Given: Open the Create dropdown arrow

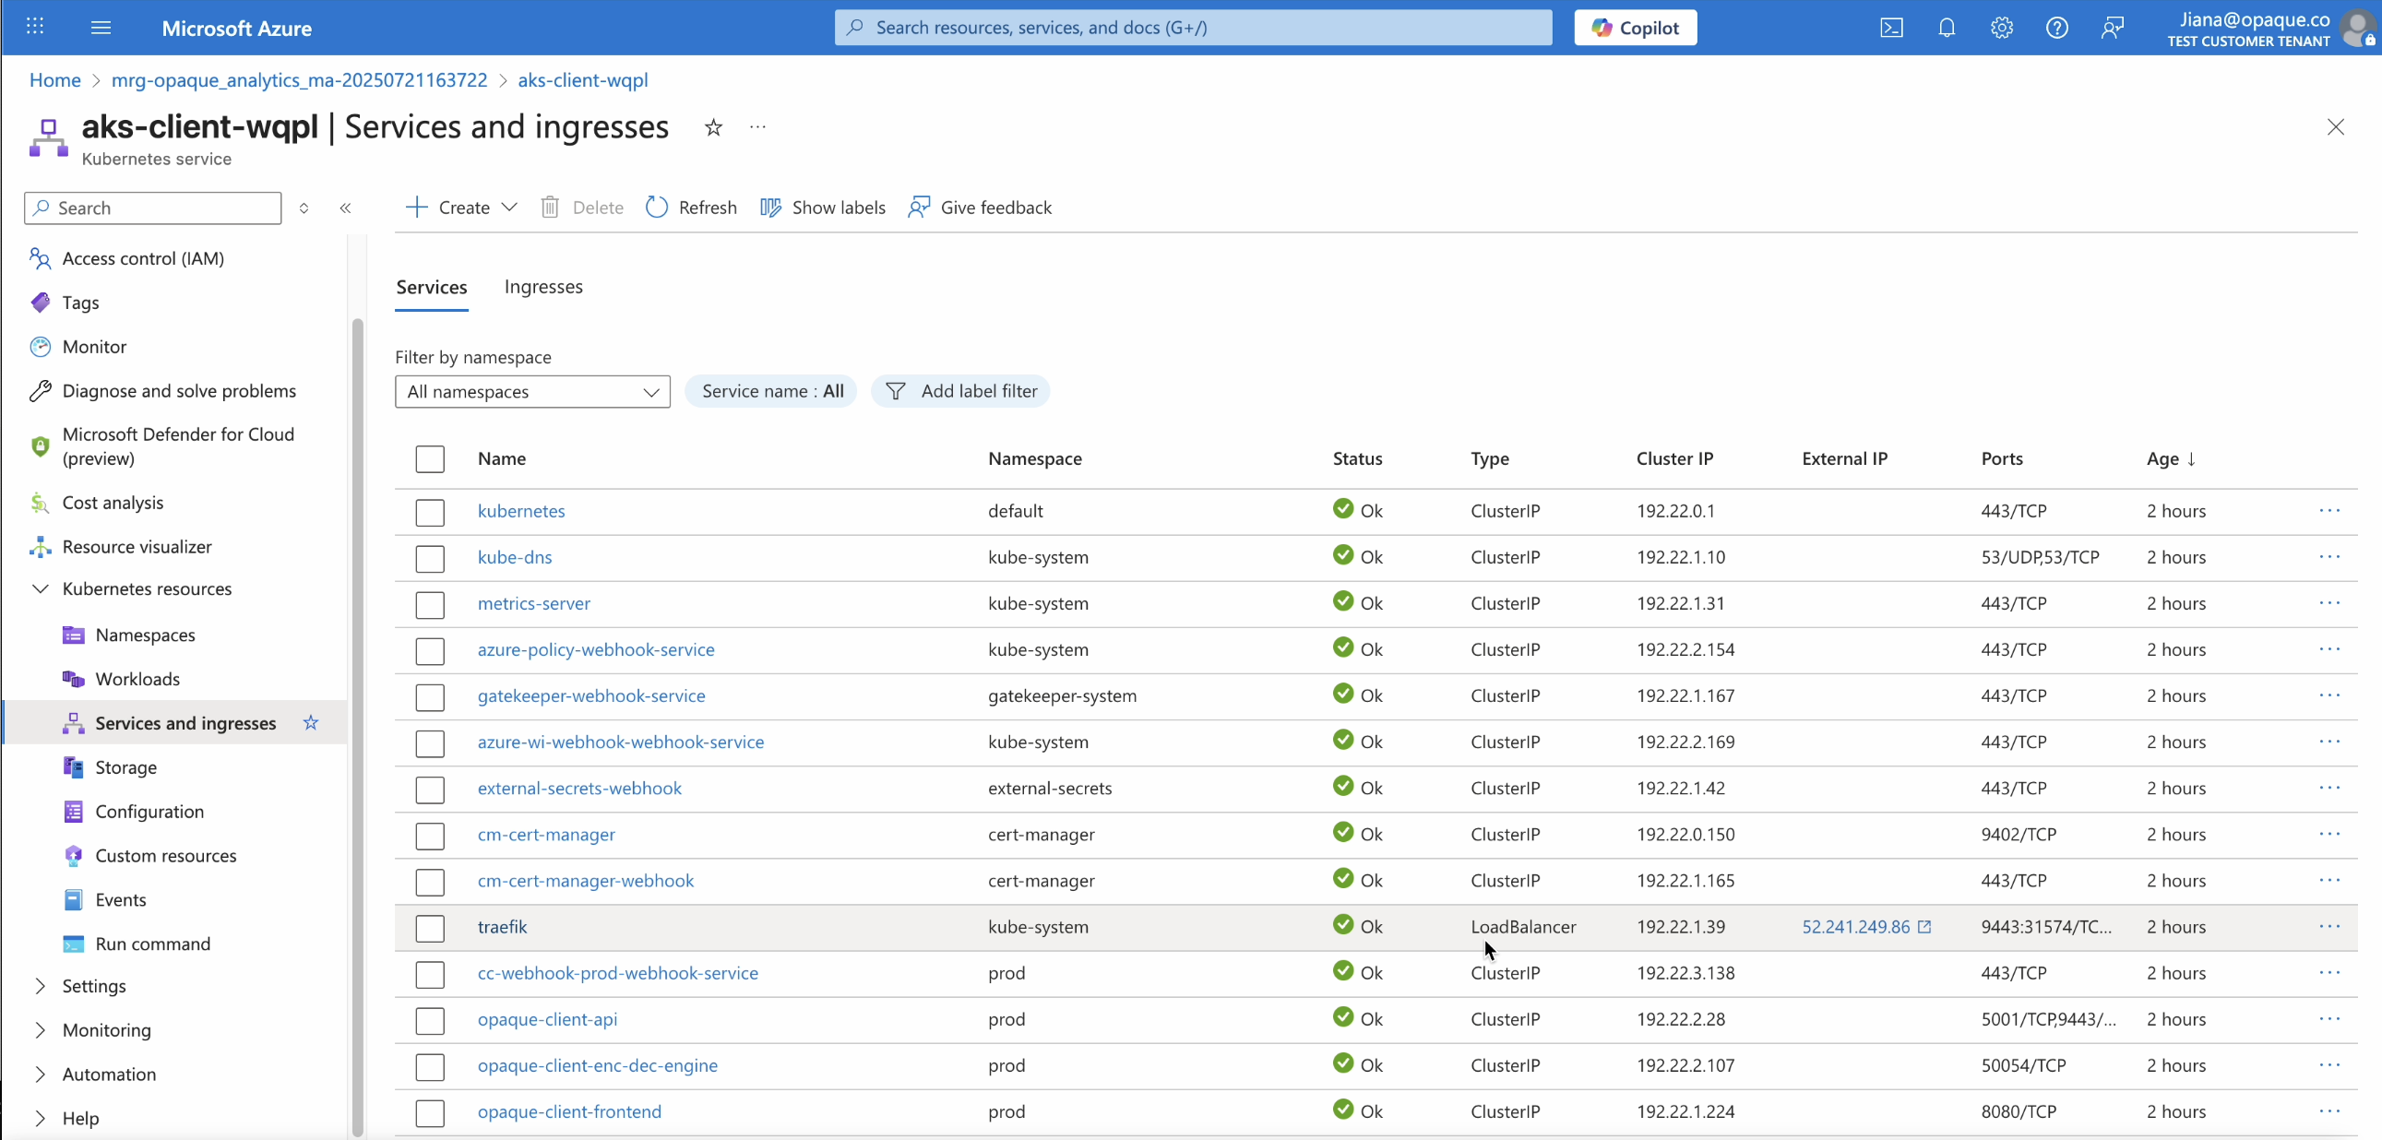Looking at the screenshot, I should click(509, 208).
